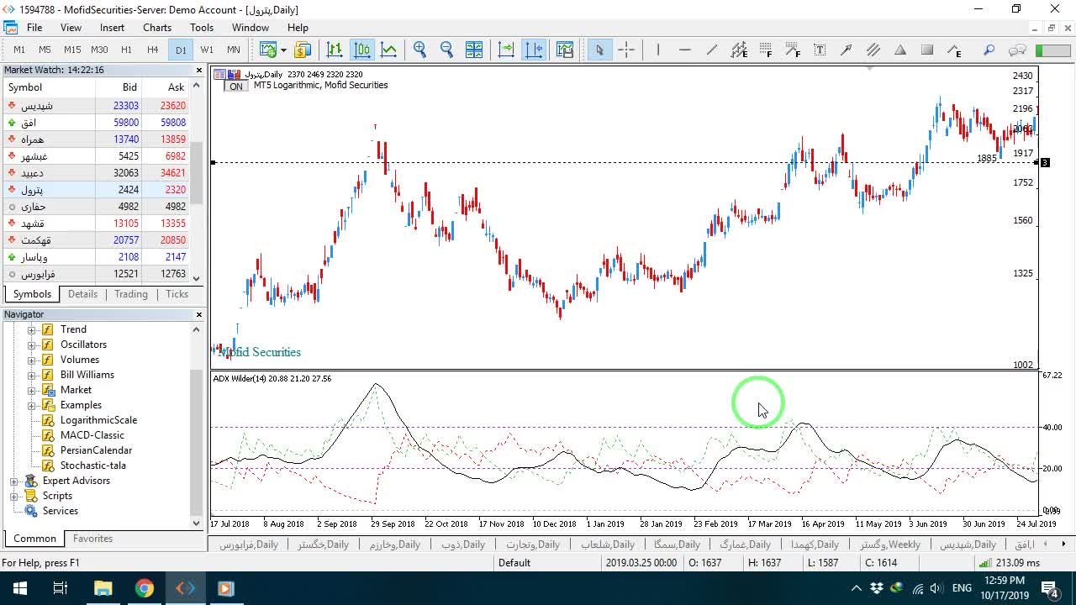1076x605 pixels.
Task: Open the chat messages icon
Action: pyautogui.click(x=1017, y=50)
